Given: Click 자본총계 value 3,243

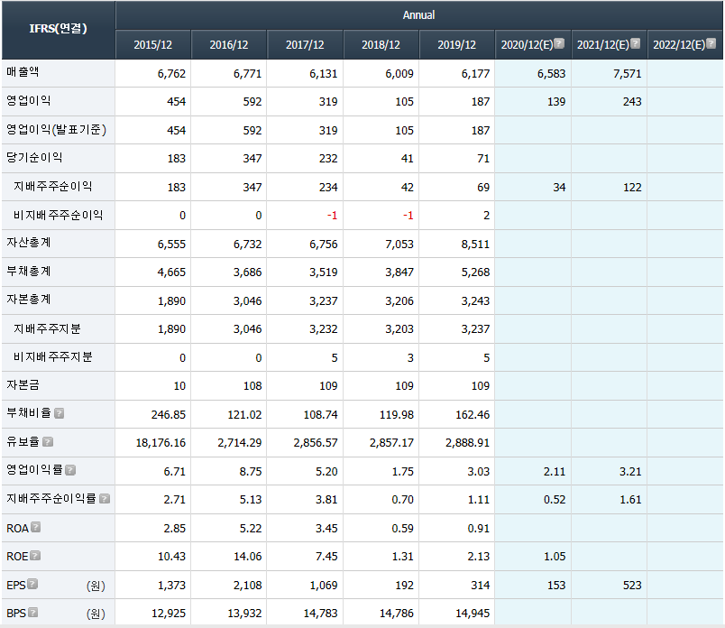Looking at the screenshot, I should point(475,301).
